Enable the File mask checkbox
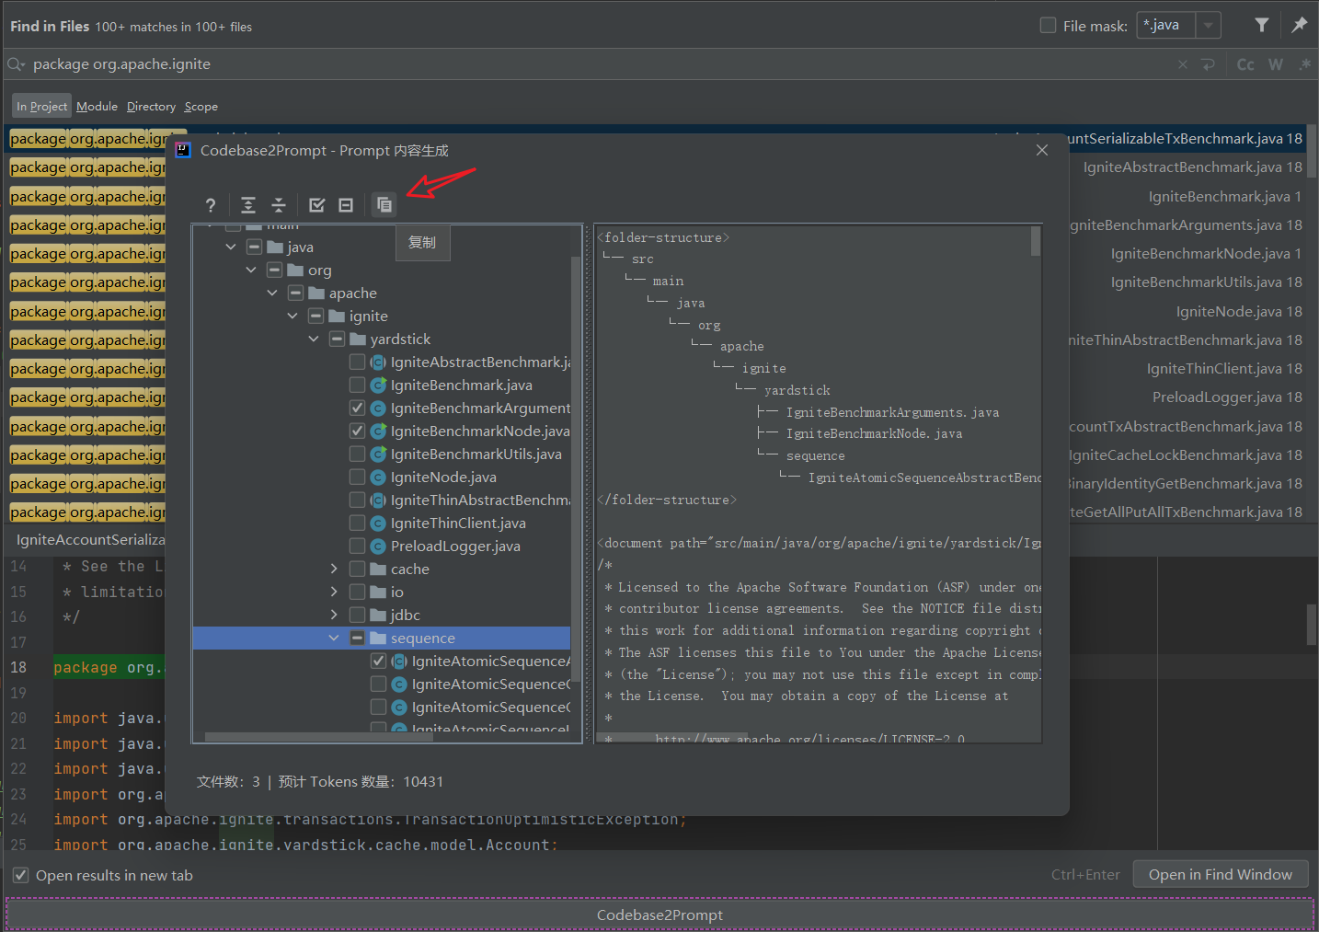1319x932 pixels. pos(1048,25)
